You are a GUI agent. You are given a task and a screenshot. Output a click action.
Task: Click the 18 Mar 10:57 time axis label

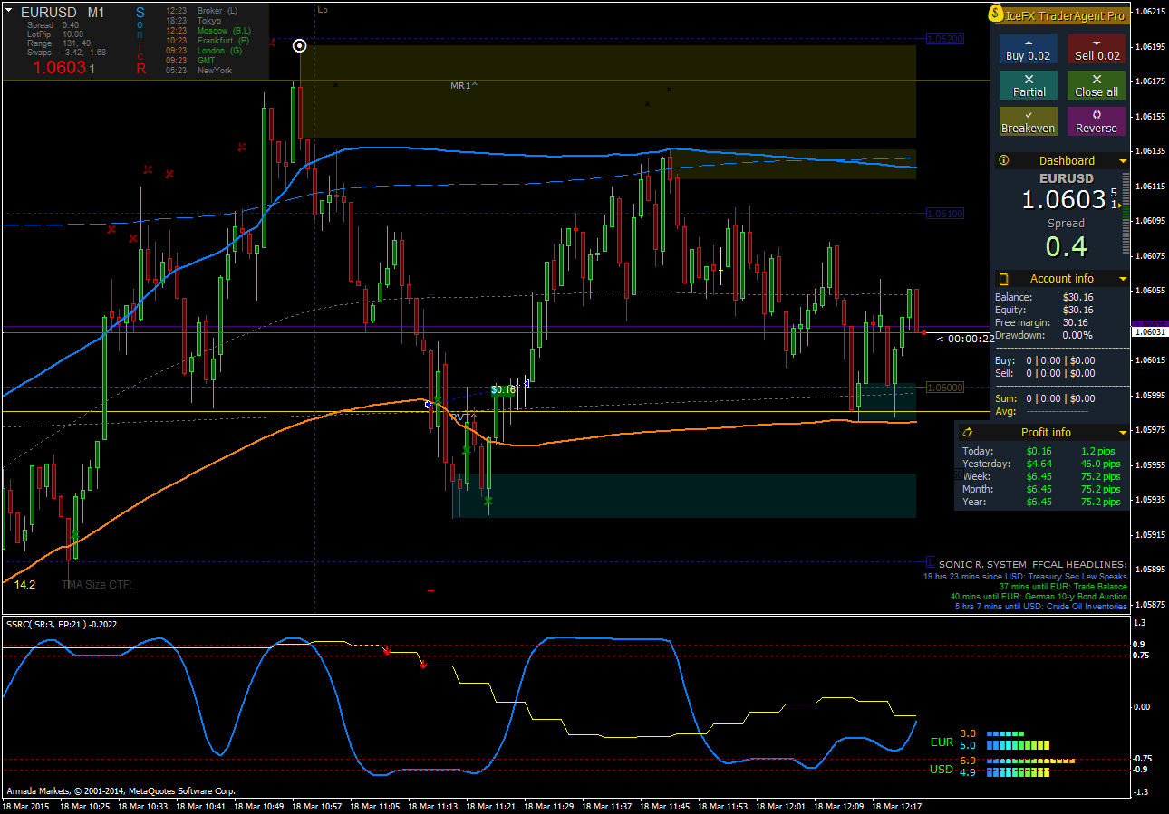click(318, 806)
